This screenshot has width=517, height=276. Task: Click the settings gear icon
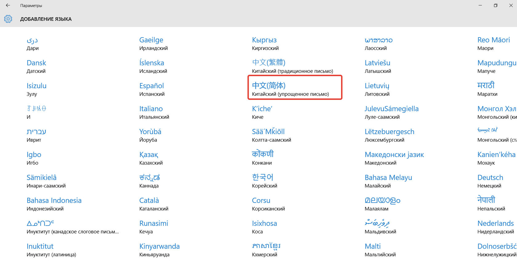pyautogui.click(x=8, y=19)
